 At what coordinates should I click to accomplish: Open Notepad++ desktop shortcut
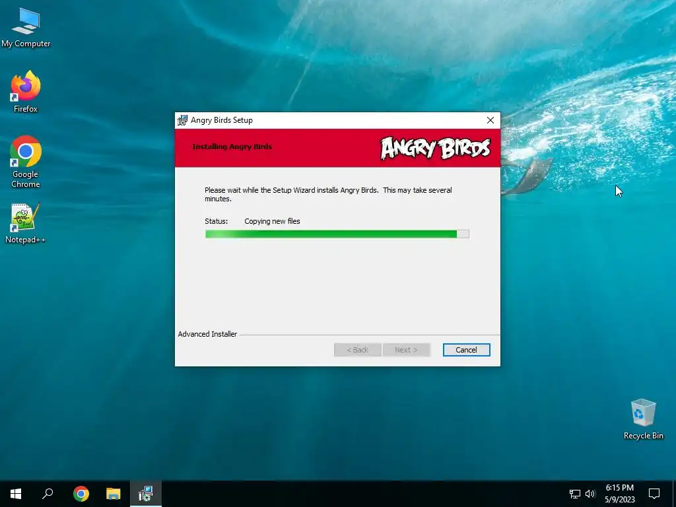pyautogui.click(x=26, y=223)
